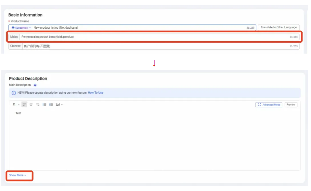Screen dimensions: 311x191
Task: Click Translate to Other Language button
Action: 279,27
